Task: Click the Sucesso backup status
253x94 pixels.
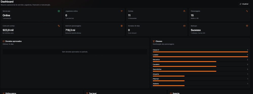Action: pos(196,30)
